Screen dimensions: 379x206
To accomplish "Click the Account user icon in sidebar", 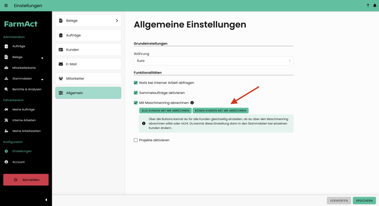I will 6,162.
